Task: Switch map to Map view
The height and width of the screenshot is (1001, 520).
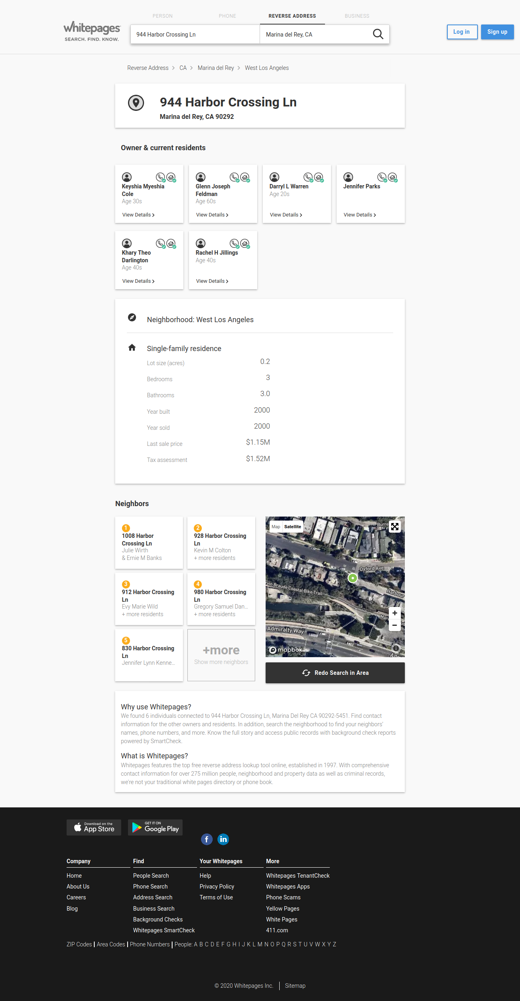Action: [x=276, y=527]
